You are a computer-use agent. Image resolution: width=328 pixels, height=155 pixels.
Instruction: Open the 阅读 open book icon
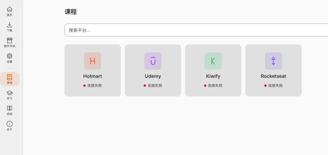9,108
